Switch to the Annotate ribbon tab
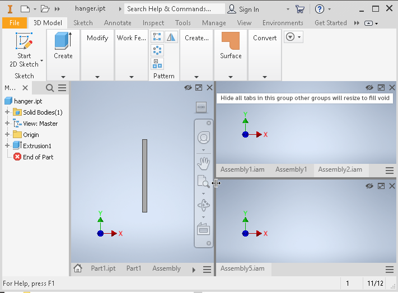Screen dimensions: 398x293 point(118,23)
